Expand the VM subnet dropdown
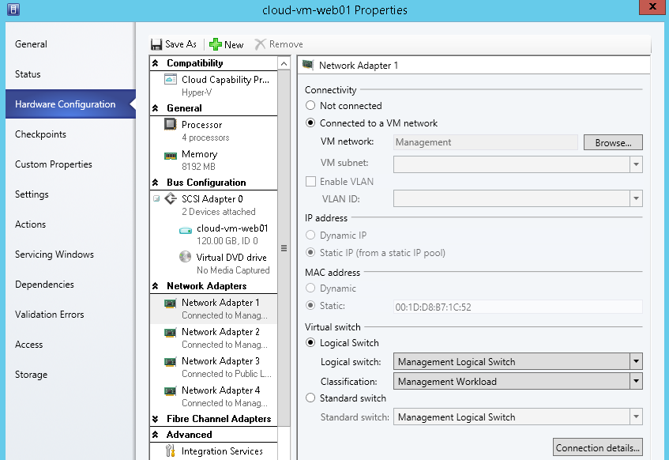669x460 pixels. (x=637, y=164)
